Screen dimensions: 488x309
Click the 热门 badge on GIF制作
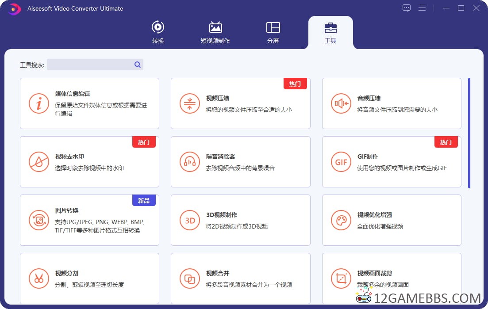coord(446,142)
